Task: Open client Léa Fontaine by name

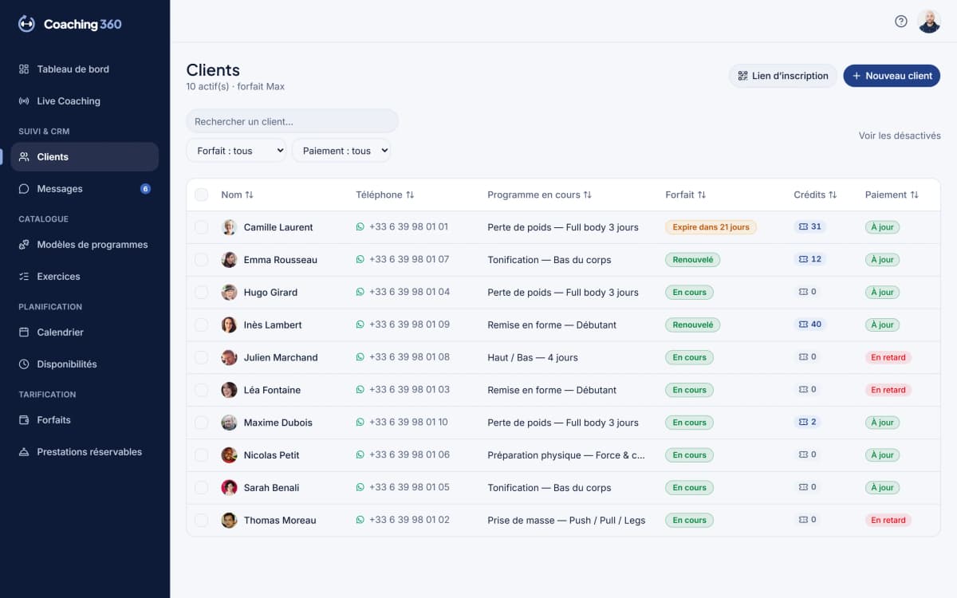Action: coord(272,390)
